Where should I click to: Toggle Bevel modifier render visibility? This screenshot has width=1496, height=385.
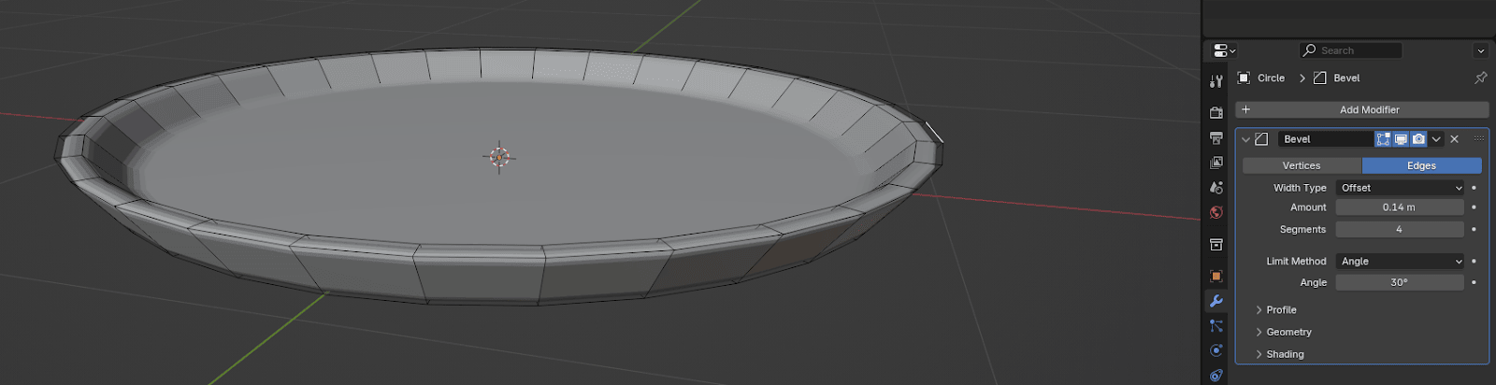tap(1418, 139)
